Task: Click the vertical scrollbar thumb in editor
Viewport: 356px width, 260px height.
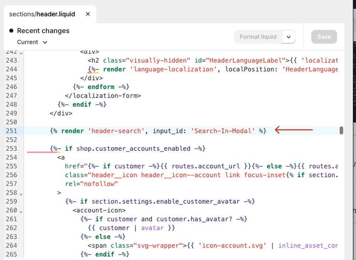Action: point(341,131)
